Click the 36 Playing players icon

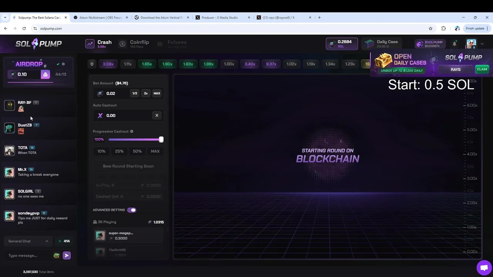95,222
